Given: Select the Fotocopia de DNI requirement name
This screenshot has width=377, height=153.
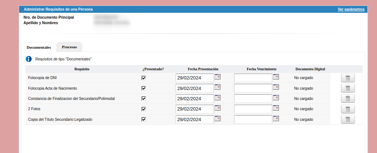Looking at the screenshot, I should [42, 78].
